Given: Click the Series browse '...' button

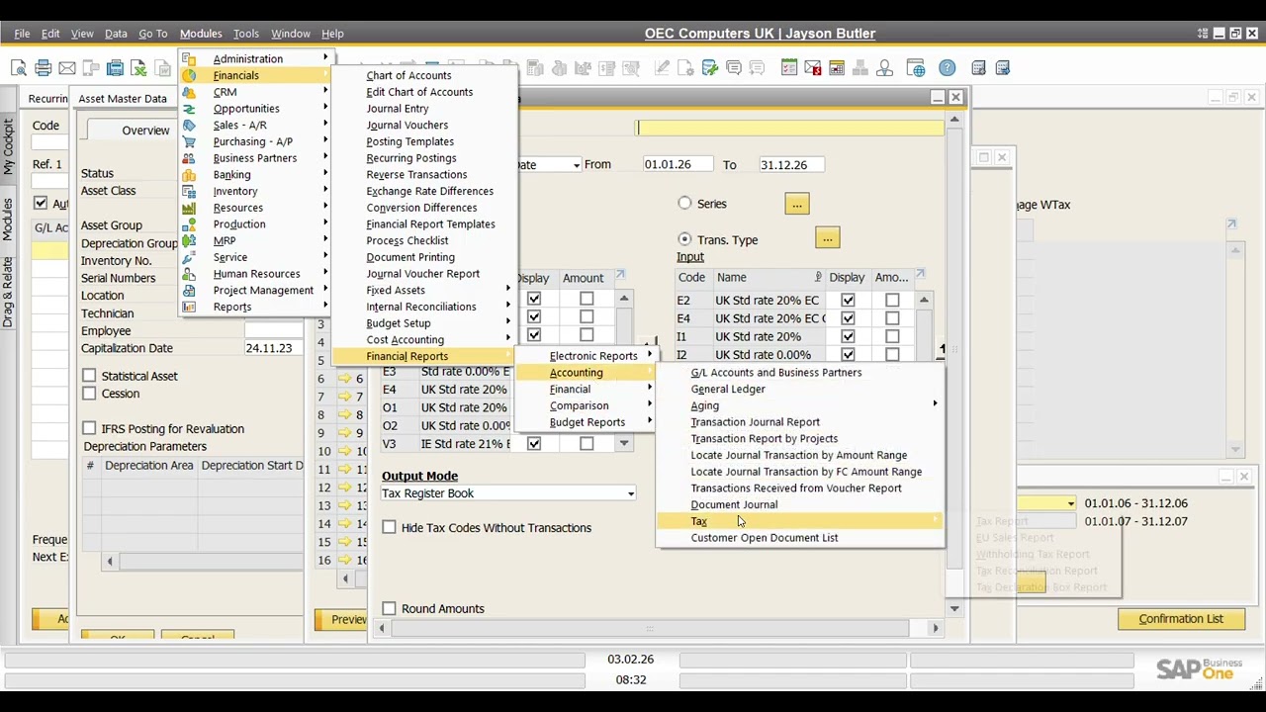Looking at the screenshot, I should 796,204.
